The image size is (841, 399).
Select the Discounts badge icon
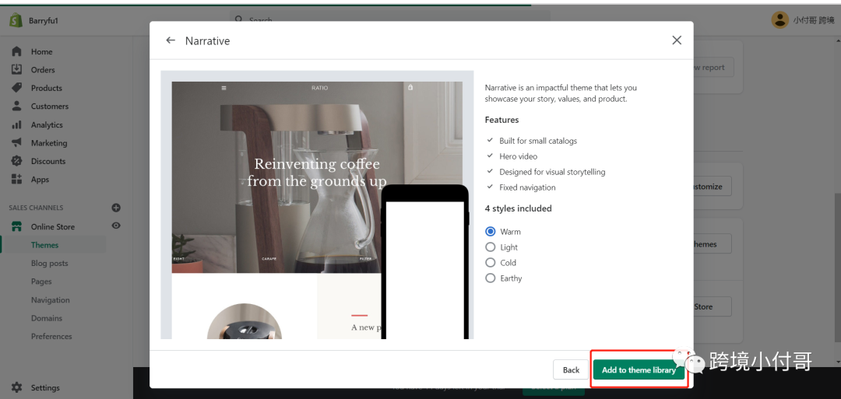pos(16,161)
